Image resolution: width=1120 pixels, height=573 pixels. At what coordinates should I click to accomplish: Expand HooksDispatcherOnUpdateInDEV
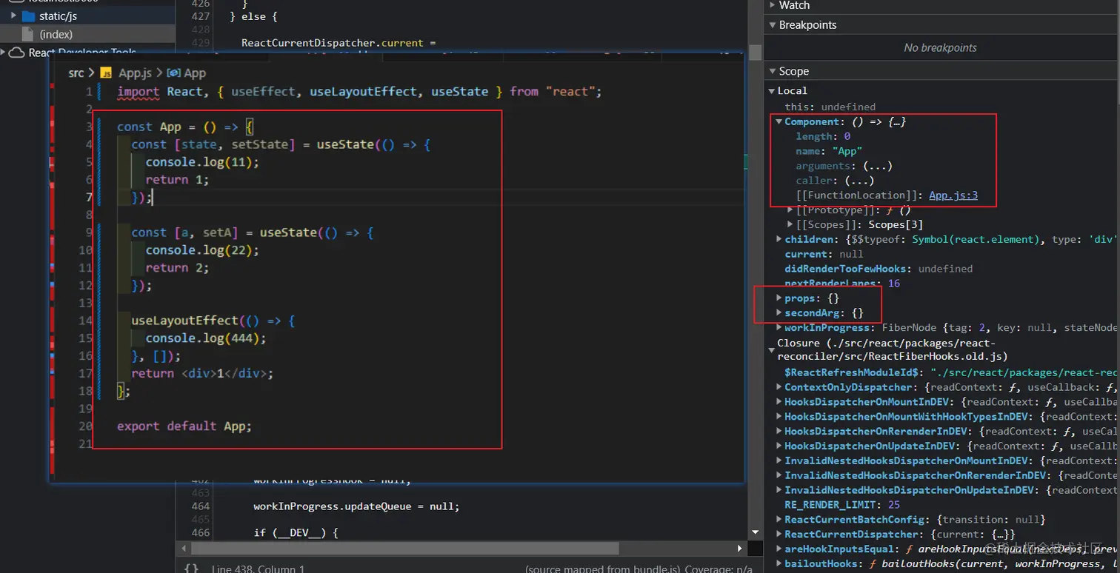[779, 446]
